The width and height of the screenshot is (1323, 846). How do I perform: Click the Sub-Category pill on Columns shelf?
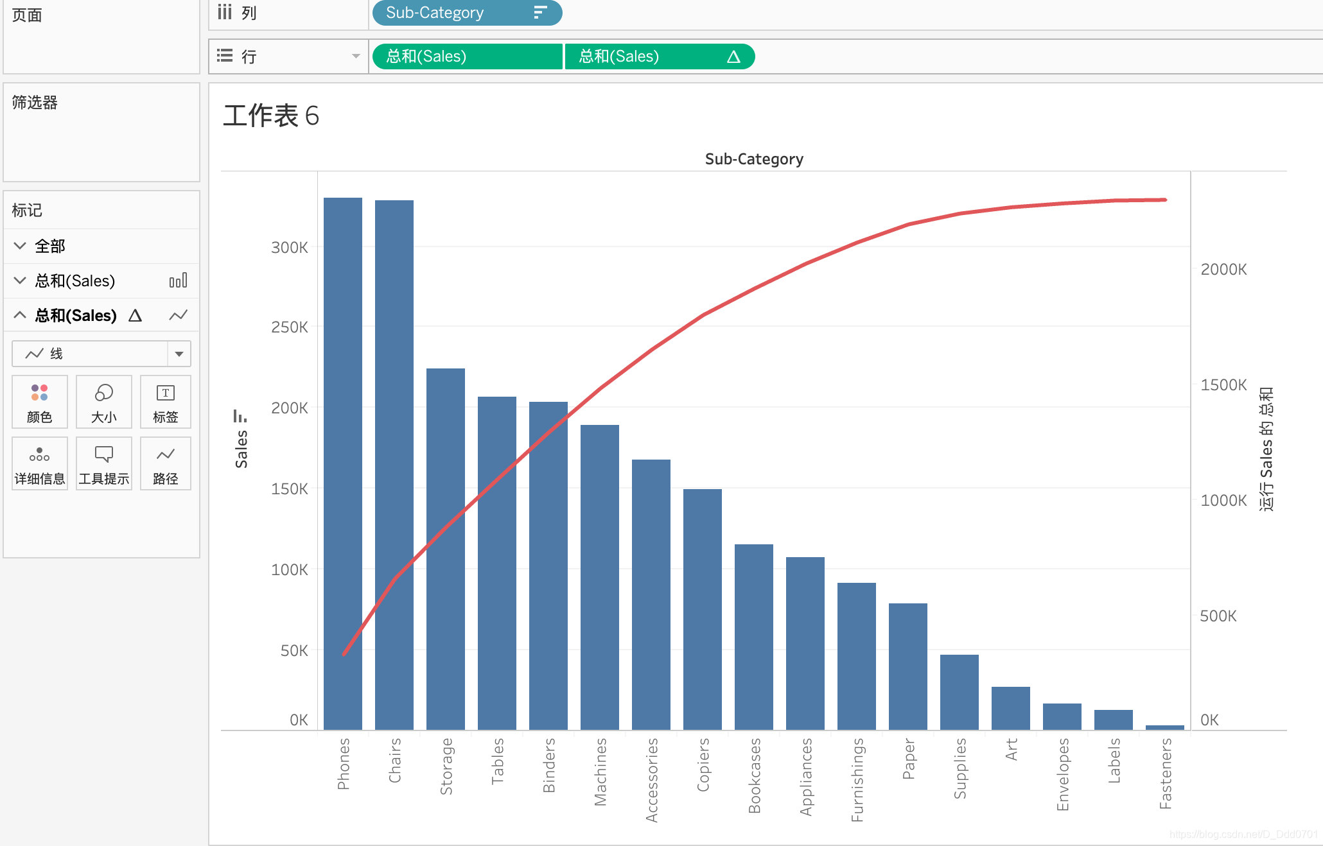pos(467,13)
